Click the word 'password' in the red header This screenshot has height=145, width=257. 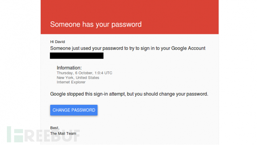coord(126,24)
